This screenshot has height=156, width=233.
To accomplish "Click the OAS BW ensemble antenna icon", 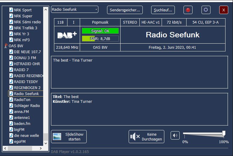I will [x=6, y=46].
